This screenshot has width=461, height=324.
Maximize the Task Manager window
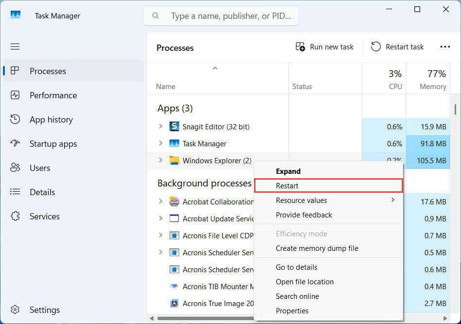pyautogui.click(x=417, y=9)
